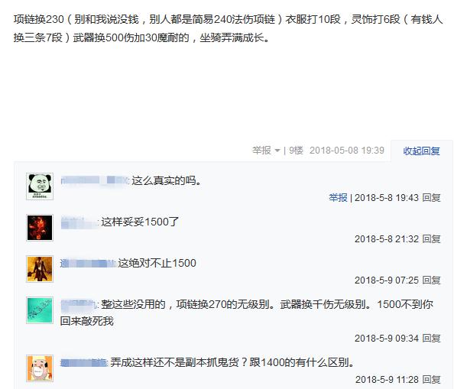Click the 9楼 post timestamp 2018-05-08 19:39

pos(346,151)
